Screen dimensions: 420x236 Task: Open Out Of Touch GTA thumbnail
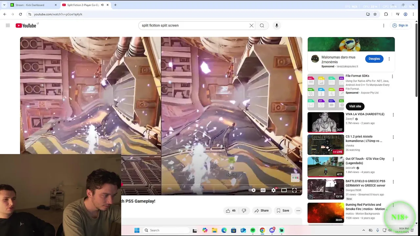(325, 167)
